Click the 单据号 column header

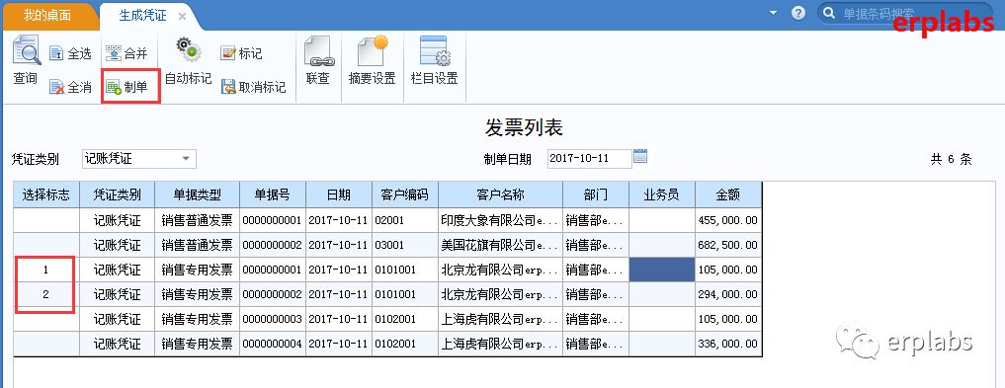pos(273,194)
